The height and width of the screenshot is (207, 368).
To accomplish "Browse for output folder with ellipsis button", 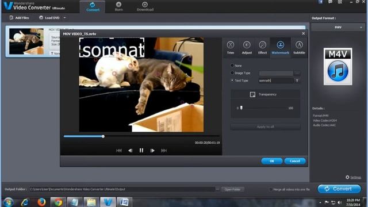I will [217, 189].
